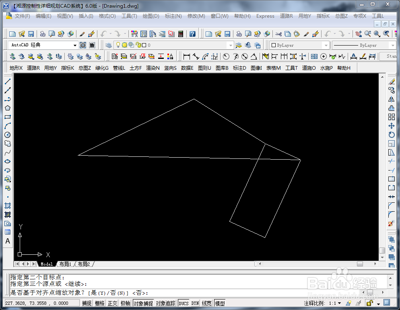The height and width of the screenshot is (310, 400).
Task: Click the layer 0 color swatch
Action: pyautogui.click(x=144, y=45)
